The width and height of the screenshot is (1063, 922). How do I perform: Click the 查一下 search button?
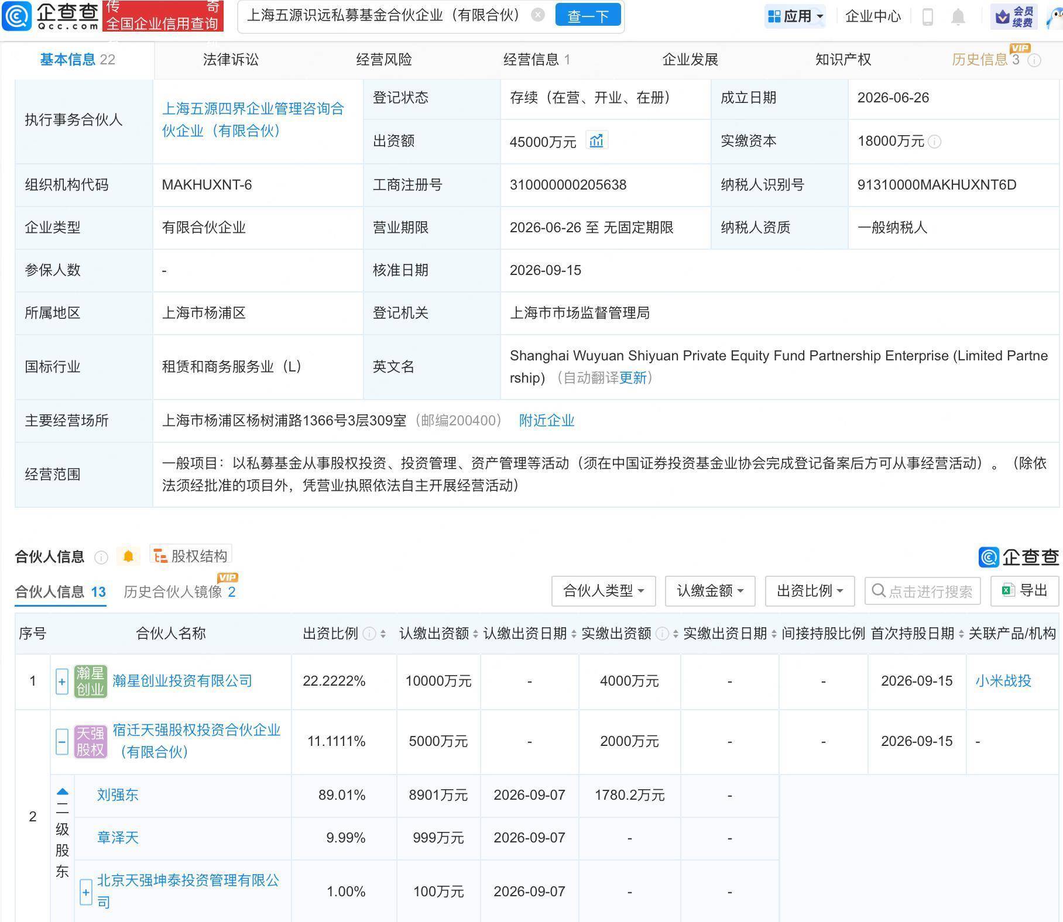point(588,16)
